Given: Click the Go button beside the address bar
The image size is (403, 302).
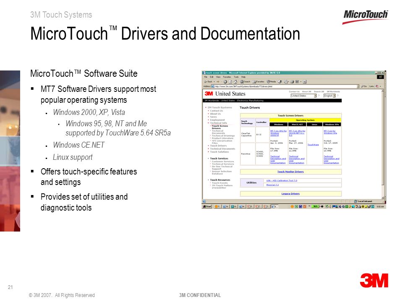Looking at the screenshot, I should [x=364, y=86].
